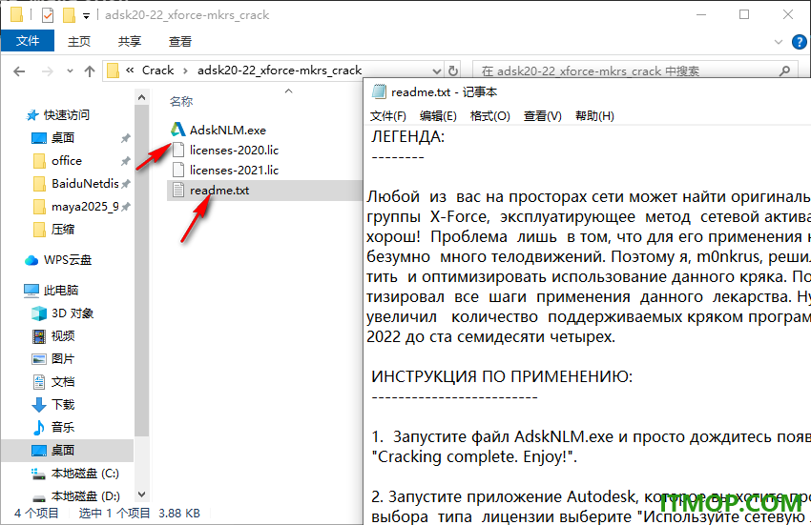Open the office folder in sidebar
This screenshot has height=525, width=811.
[x=66, y=161]
